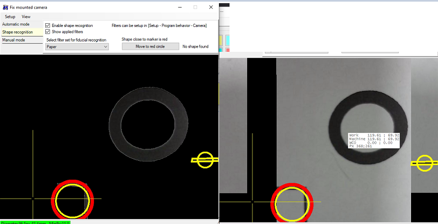Switch to Manual mode tab
The width and height of the screenshot is (438, 224).
tap(14, 40)
